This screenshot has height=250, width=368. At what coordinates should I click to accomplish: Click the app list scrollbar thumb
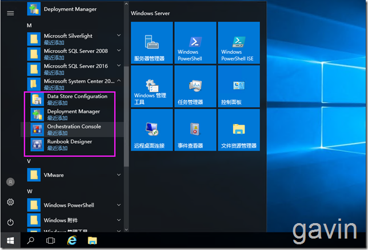point(126,116)
